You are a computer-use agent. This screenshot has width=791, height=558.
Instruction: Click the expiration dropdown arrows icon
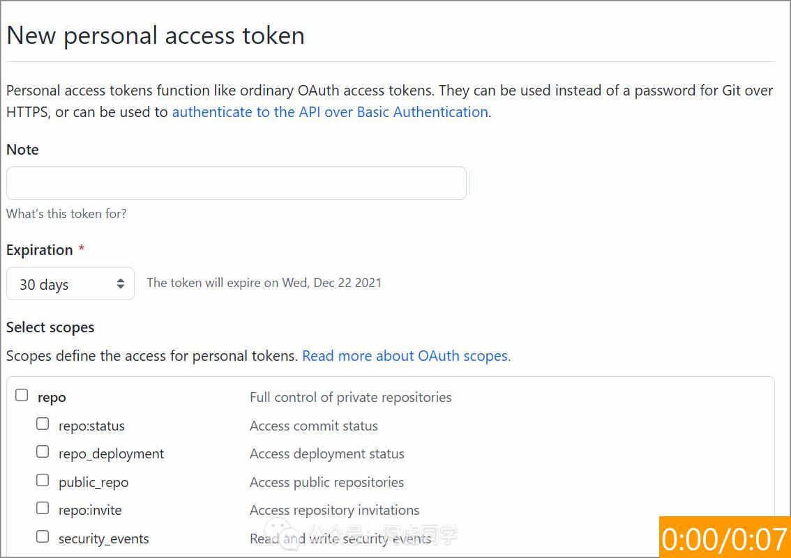(x=121, y=284)
